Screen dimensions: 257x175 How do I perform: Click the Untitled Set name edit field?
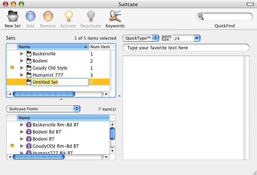coord(60,82)
